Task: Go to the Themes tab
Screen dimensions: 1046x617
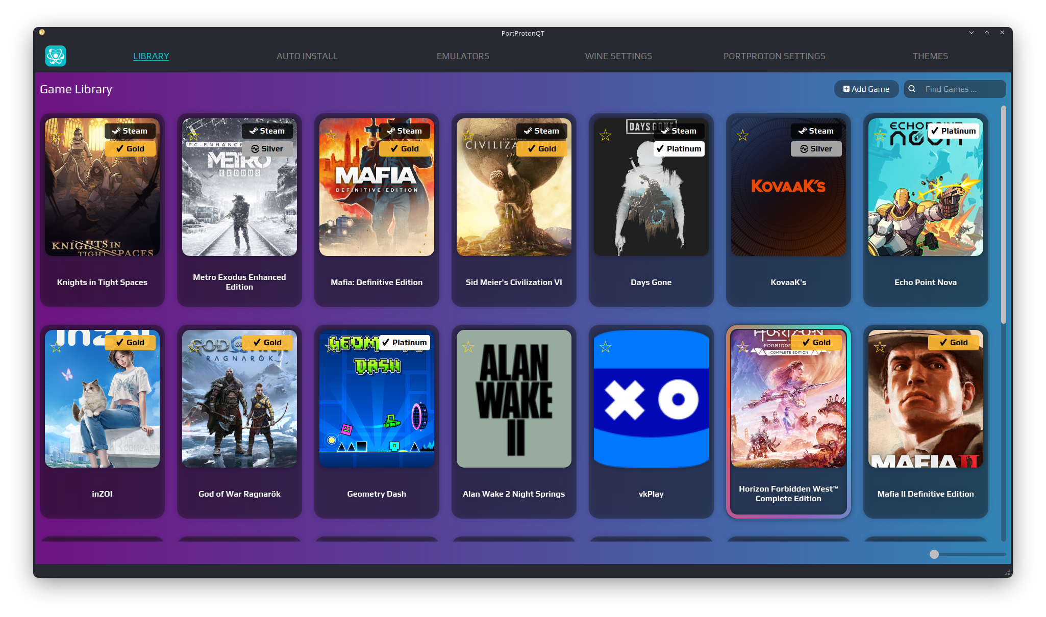Action: tap(930, 56)
